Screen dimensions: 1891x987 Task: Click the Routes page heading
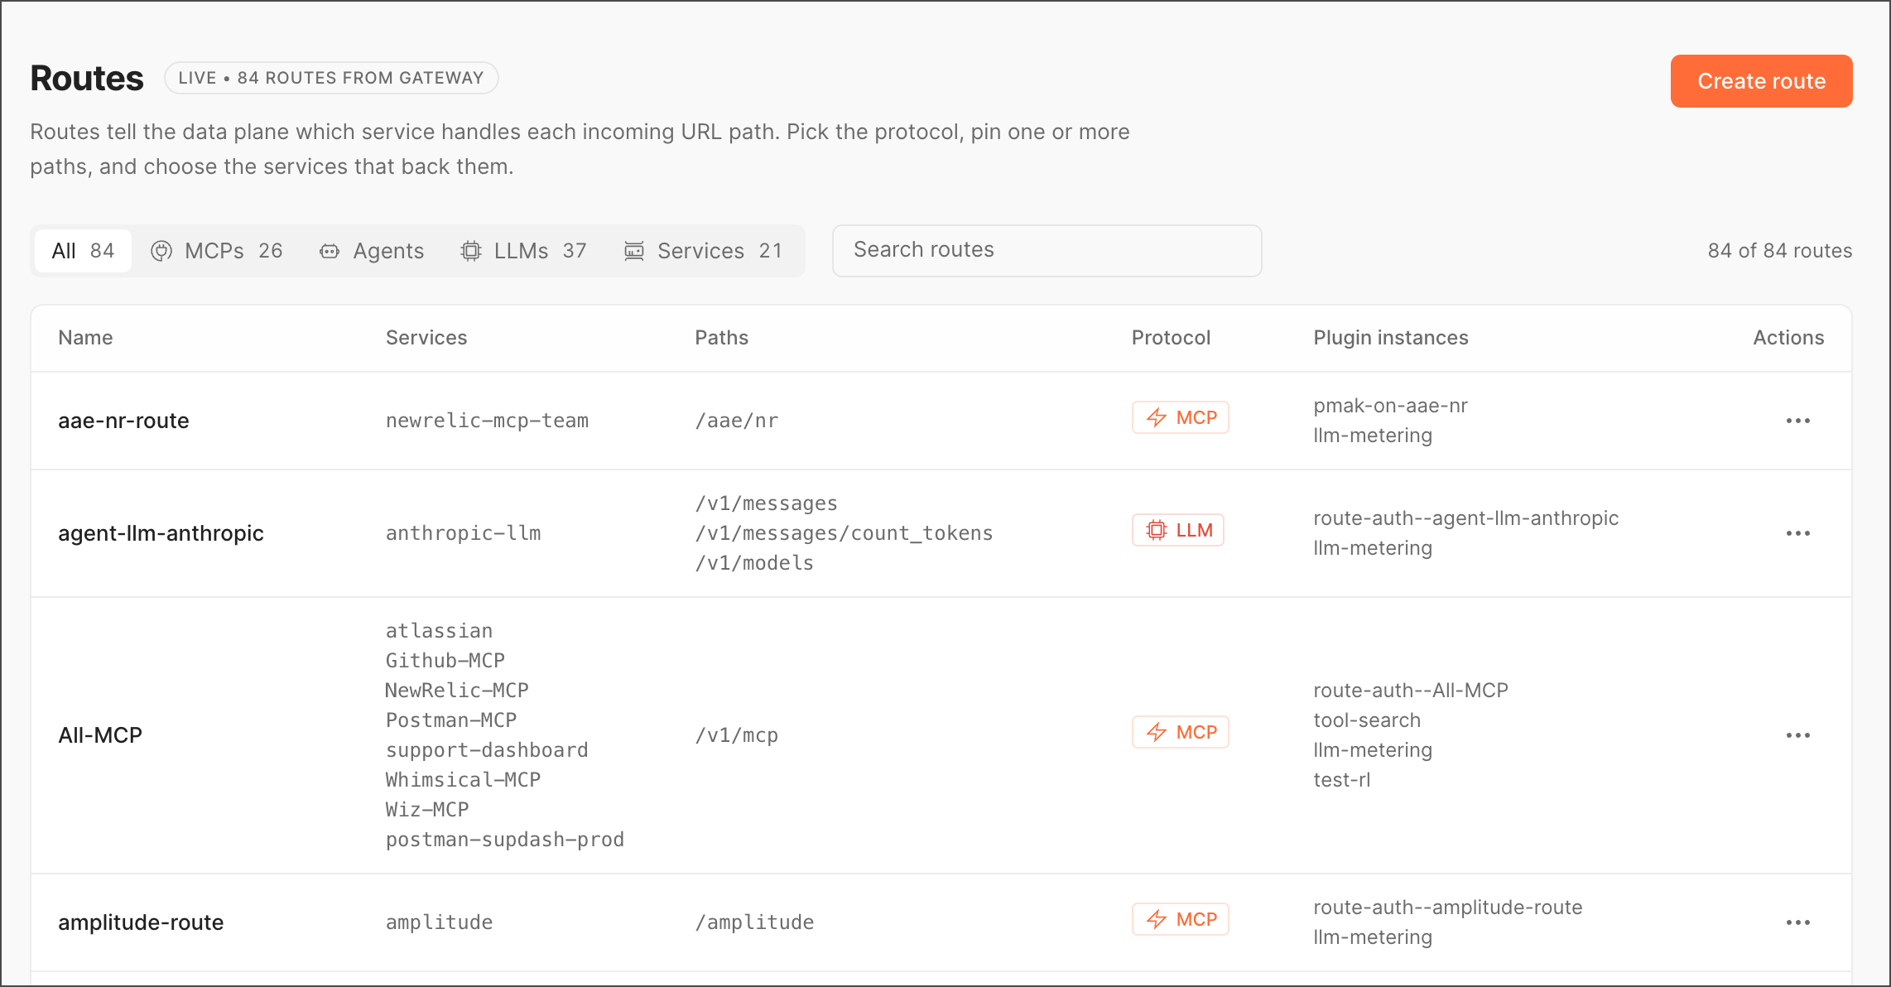(x=87, y=78)
